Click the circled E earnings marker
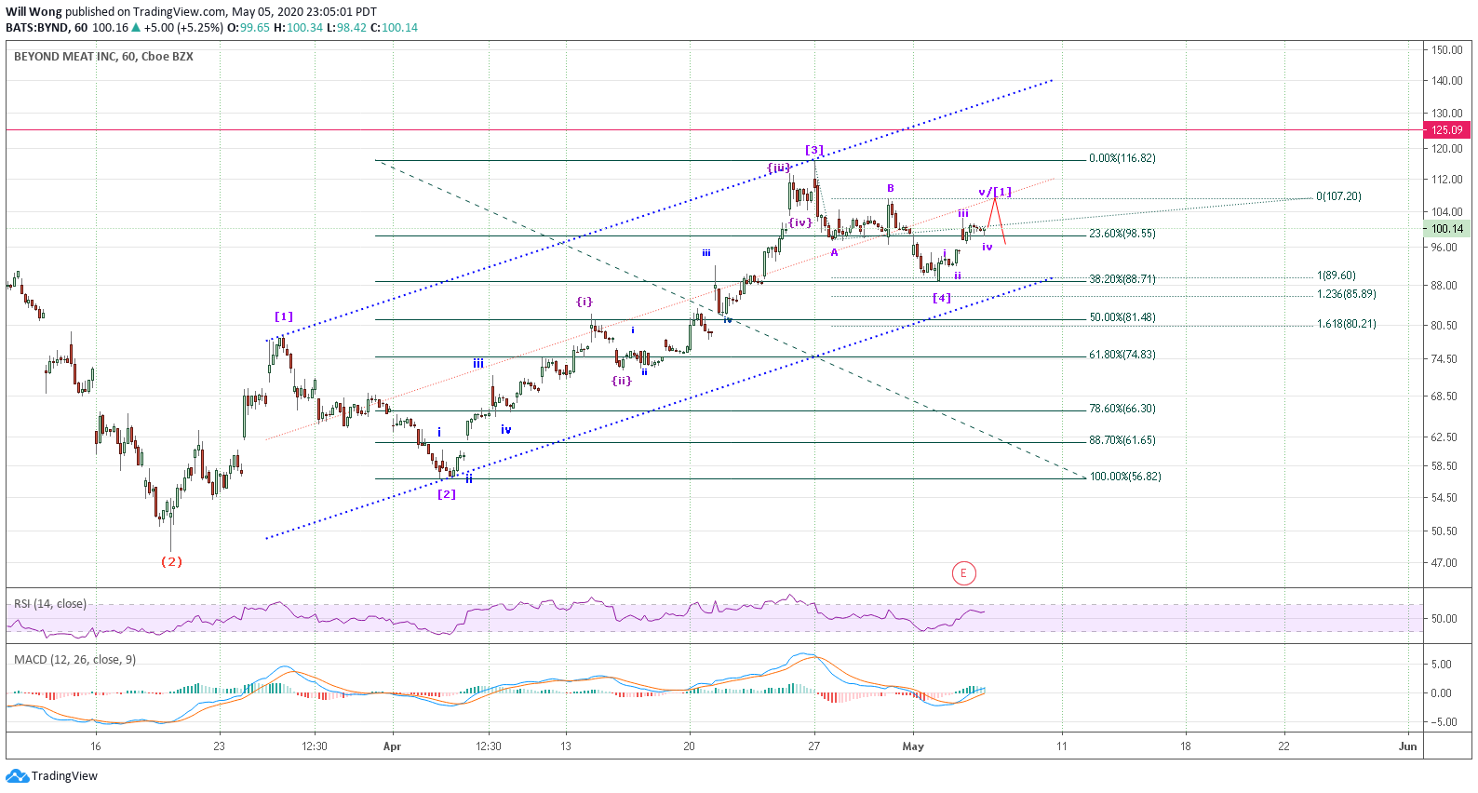1478x793 pixels. pyautogui.click(x=963, y=573)
